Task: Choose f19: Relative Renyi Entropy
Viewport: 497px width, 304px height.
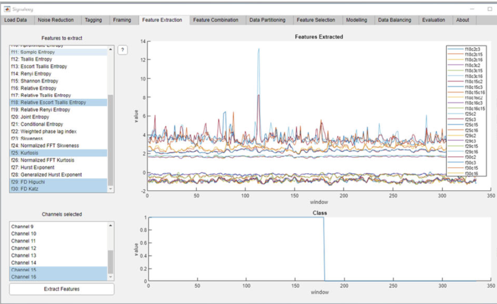Action: pyautogui.click(x=58, y=110)
